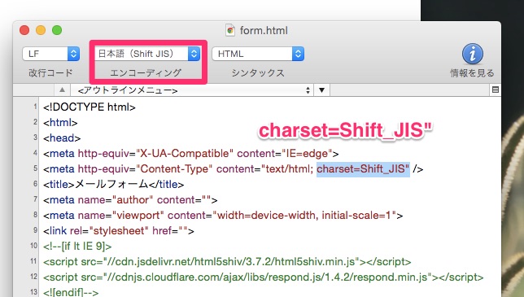The image size is (524, 297).
Task: Click the form.html document proxy icon
Action: click(x=230, y=30)
